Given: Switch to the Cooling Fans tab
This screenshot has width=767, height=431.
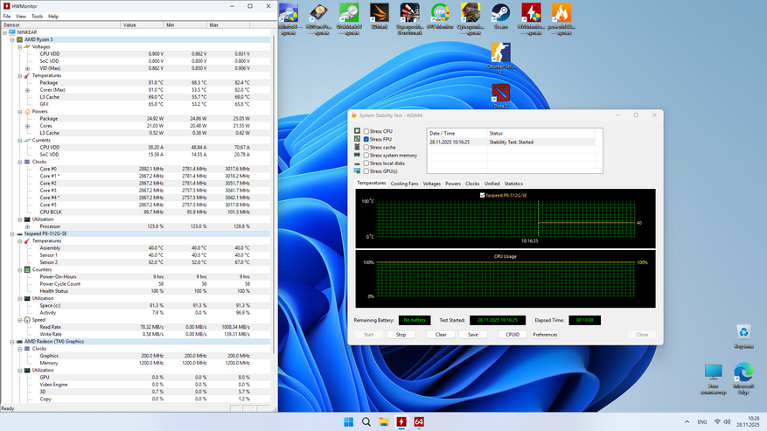Looking at the screenshot, I should [x=404, y=184].
